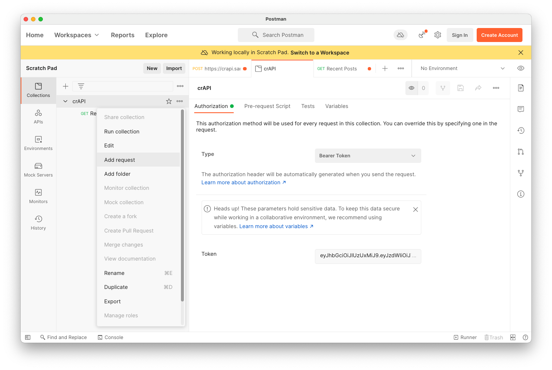Image resolution: width=552 pixels, height=370 pixels.
Task: Open the Collections sidebar panel
Action: tap(38, 90)
